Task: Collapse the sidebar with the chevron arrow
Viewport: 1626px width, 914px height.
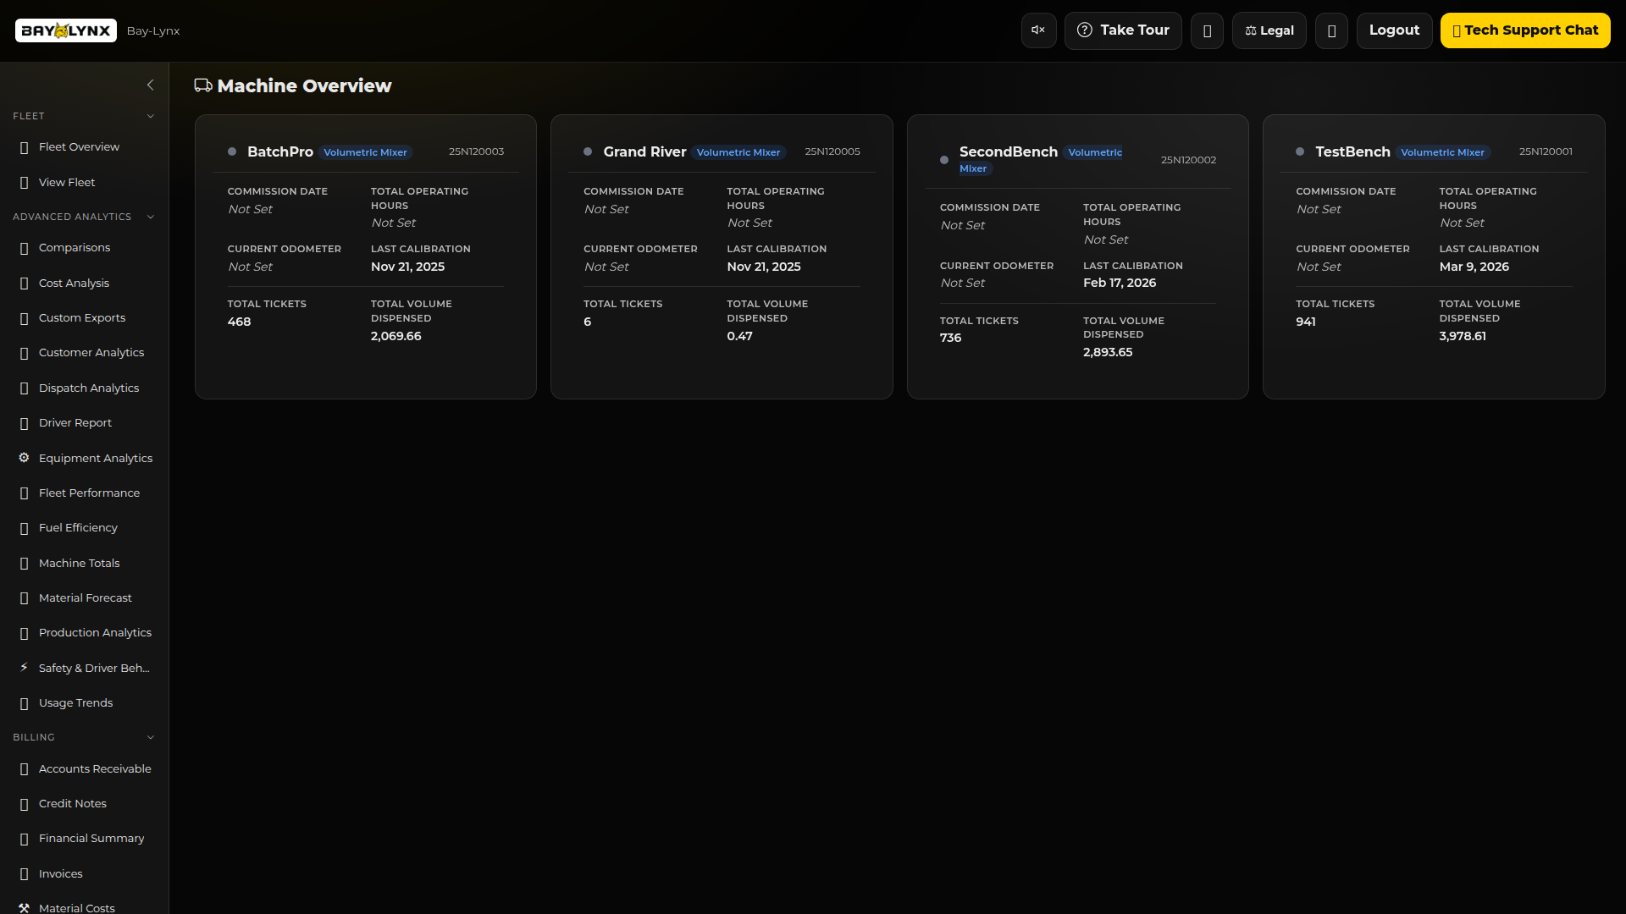Action: 151,85
